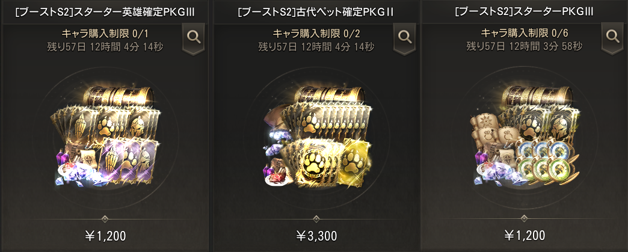Select purple sparkling hero cards in first package
Image resolution: width=628 pixels, height=252 pixels.
[x=129, y=159]
